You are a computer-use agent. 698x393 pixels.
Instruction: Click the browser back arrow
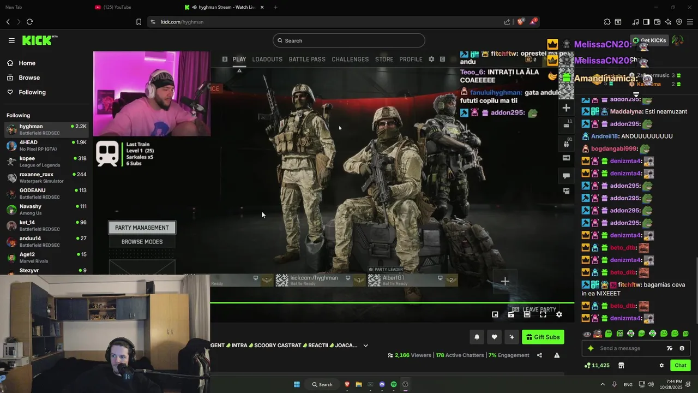click(8, 22)
